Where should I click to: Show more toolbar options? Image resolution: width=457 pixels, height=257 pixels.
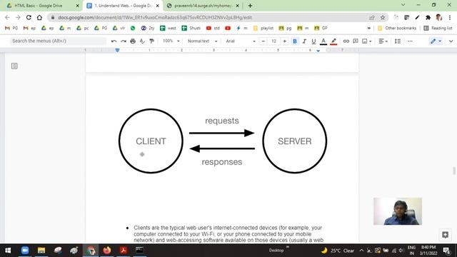click(x=410, y=41)
